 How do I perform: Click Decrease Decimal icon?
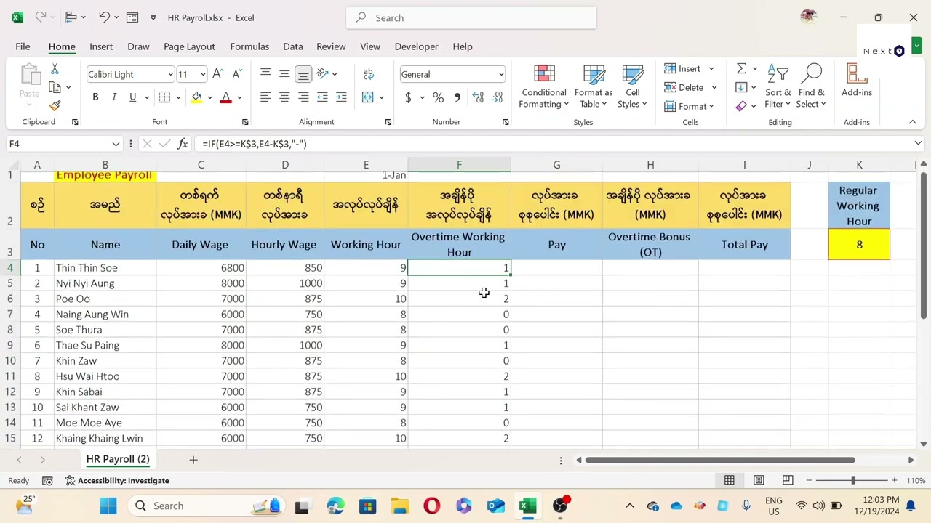click(498, 97)
